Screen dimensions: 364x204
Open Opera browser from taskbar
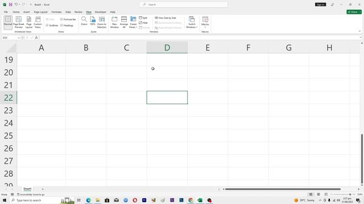coord(135,200)
